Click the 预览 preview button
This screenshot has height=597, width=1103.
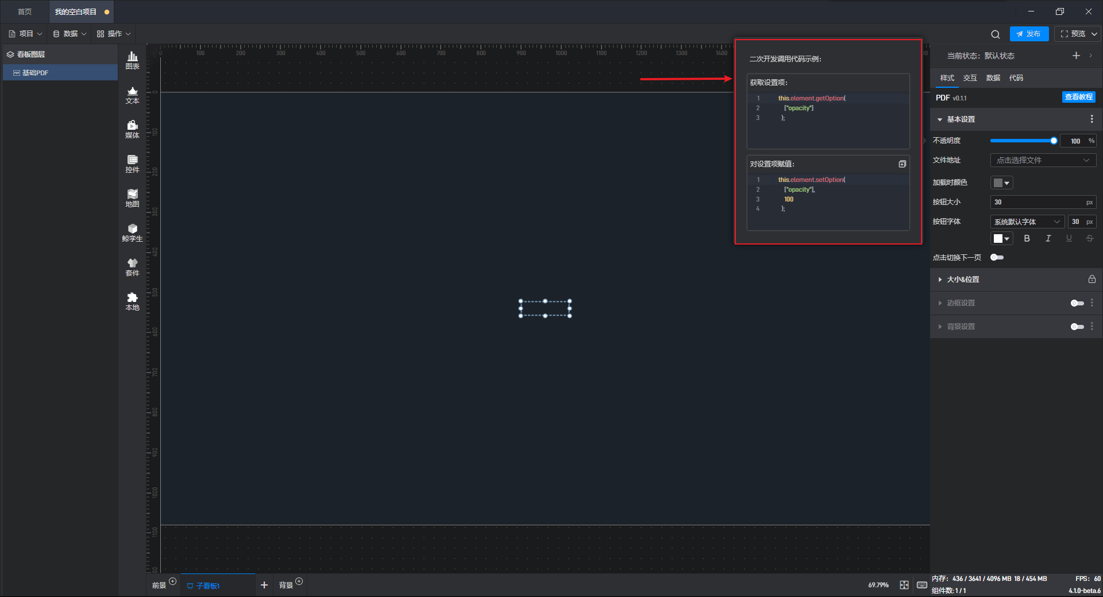click(x=1073, y=34)
